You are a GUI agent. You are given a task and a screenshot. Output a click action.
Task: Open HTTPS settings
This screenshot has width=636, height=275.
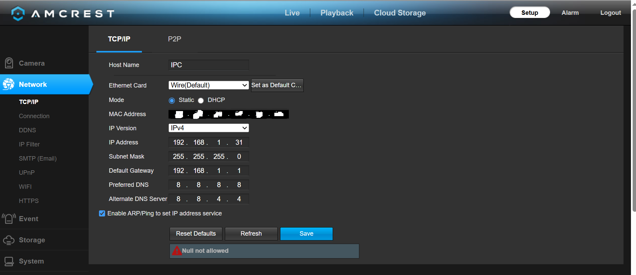pyautogui.click(x=29, y=201)
